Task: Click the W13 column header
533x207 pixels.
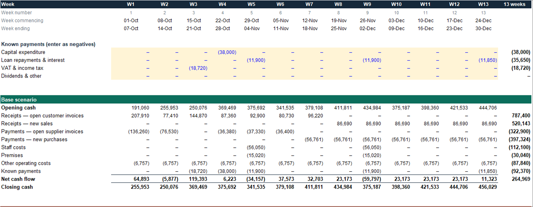Action: [483, 4]
